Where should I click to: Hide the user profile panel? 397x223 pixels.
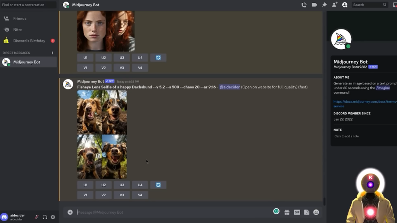pos(345,5)
